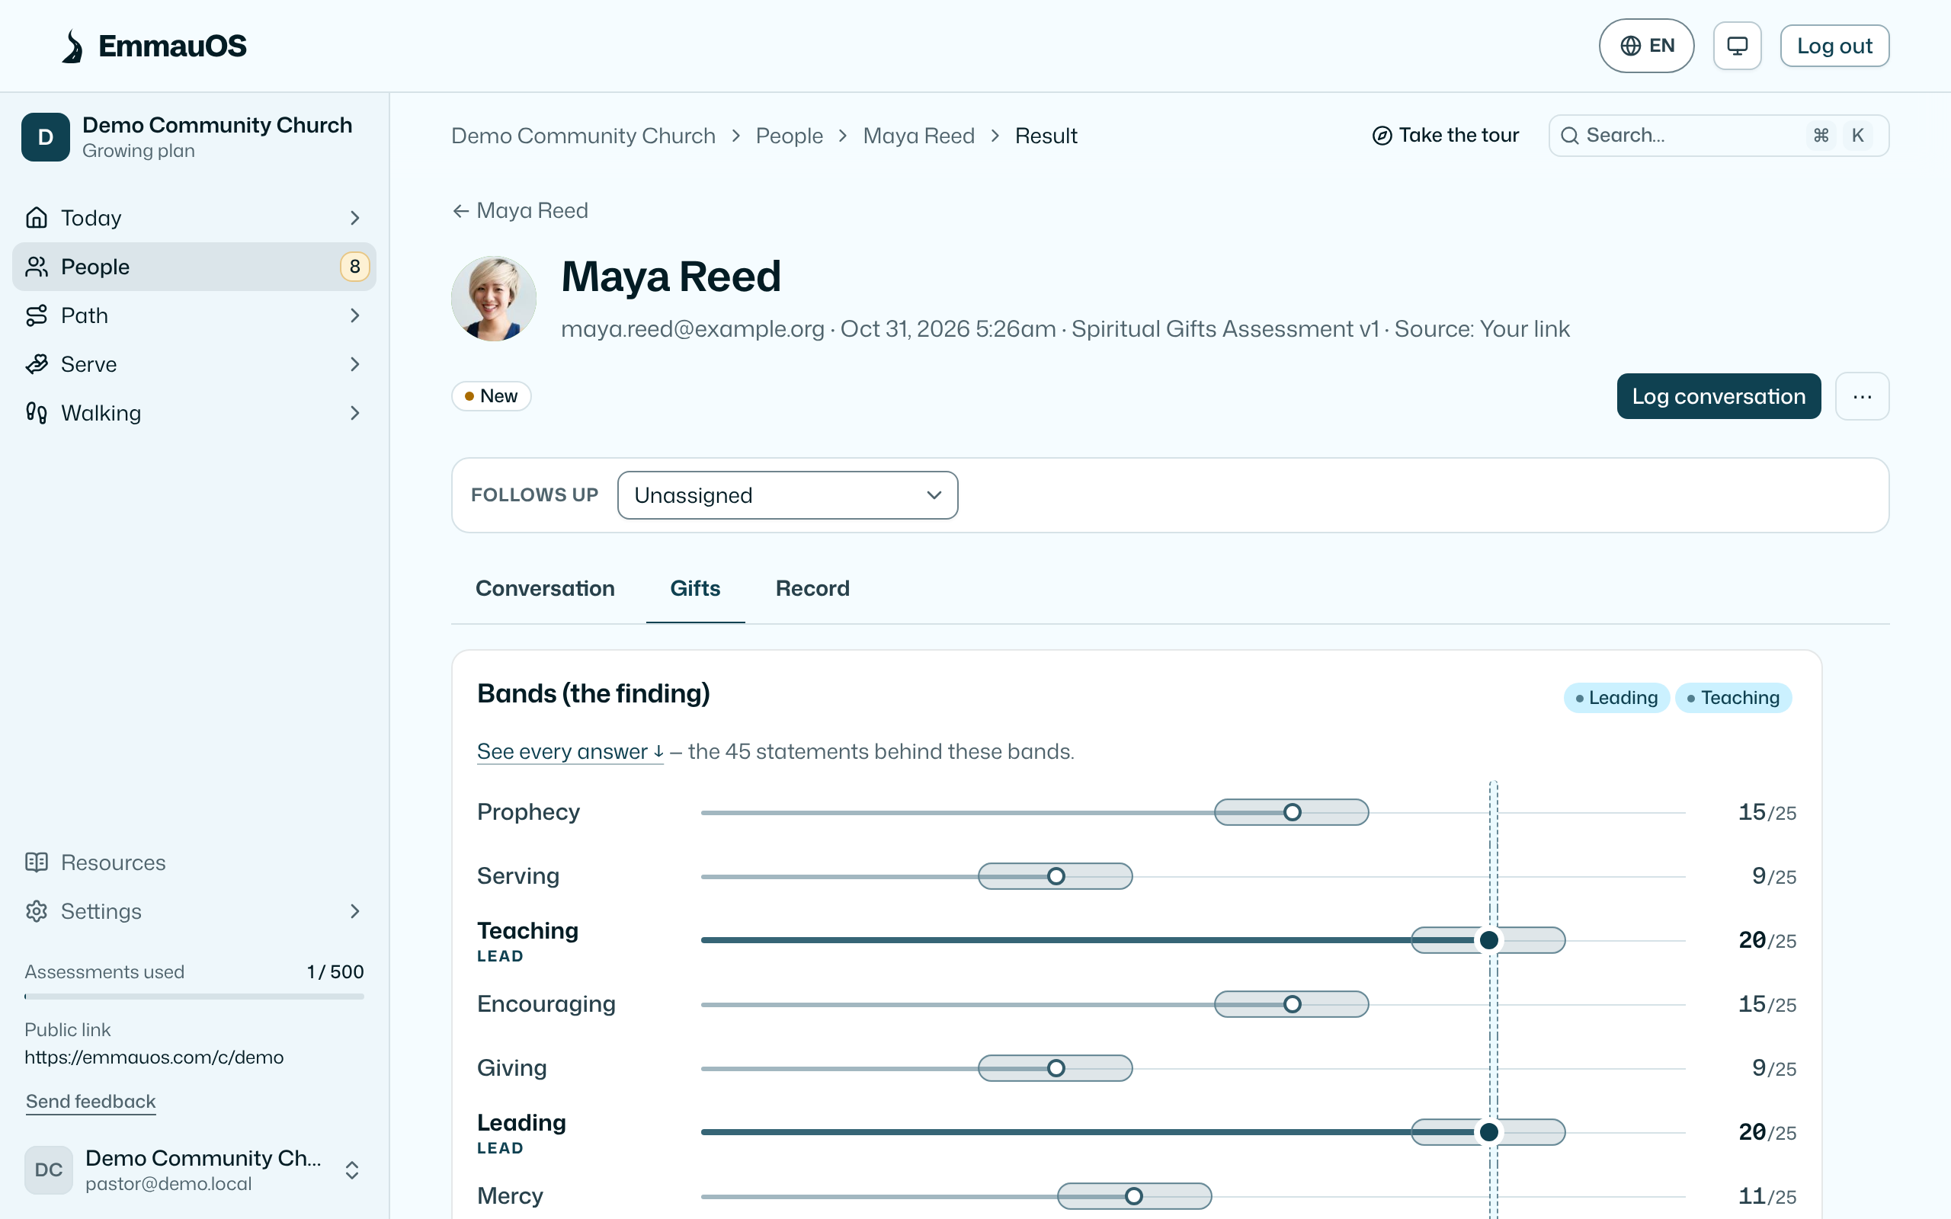Go back via the Maya Reed arrow link
This screenshot has width=1951, height=1219.
click(x=520, y=210)
